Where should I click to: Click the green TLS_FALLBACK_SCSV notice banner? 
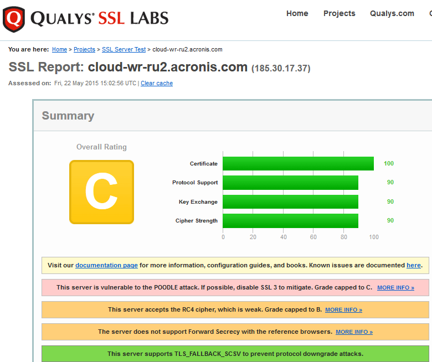click(235, 354)
